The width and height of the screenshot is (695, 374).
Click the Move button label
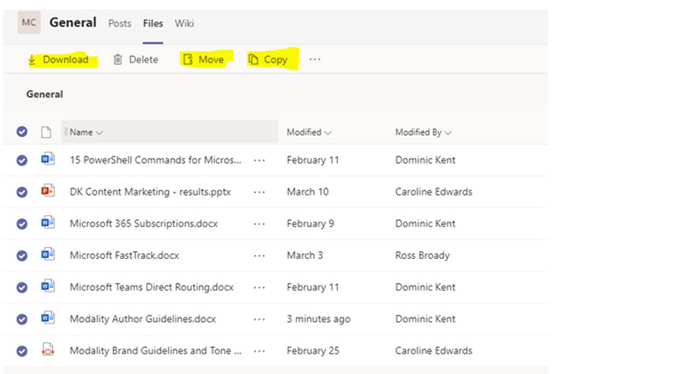[211, 59]
